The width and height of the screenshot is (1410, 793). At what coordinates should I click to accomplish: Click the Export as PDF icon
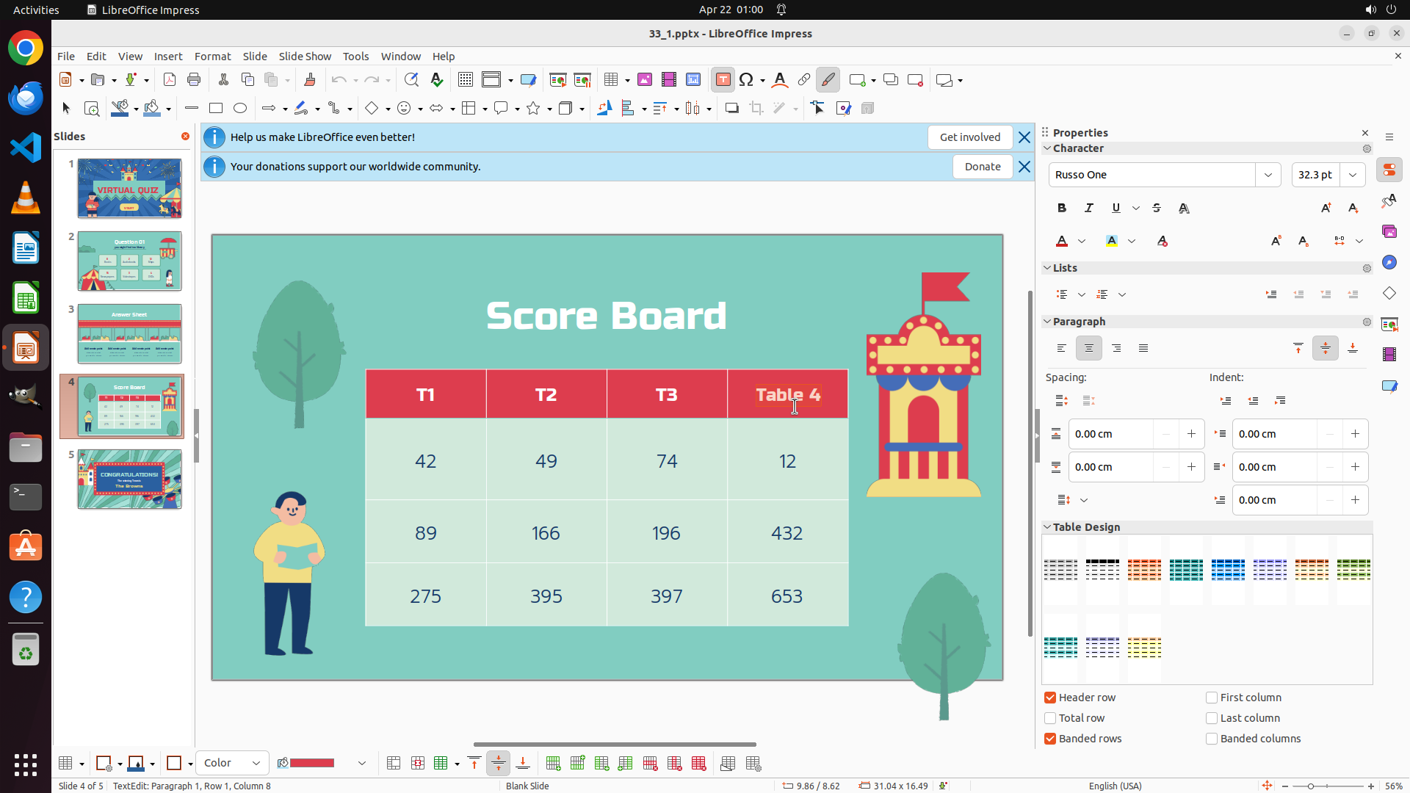(170, 80)
